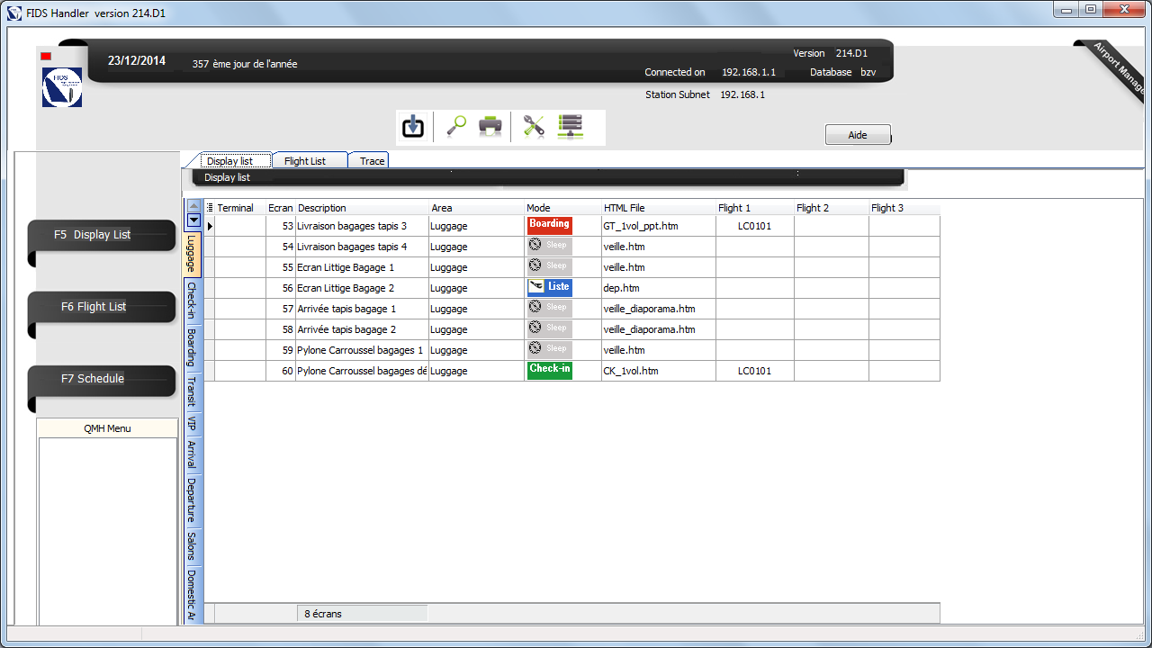Click the FIDS logo below the date
1152x648 pixels.
(62, 88)
